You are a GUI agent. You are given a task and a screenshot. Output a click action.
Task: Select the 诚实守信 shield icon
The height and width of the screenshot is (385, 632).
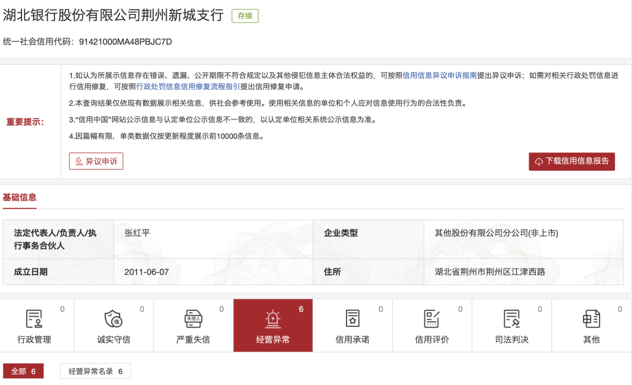point(113,319)
